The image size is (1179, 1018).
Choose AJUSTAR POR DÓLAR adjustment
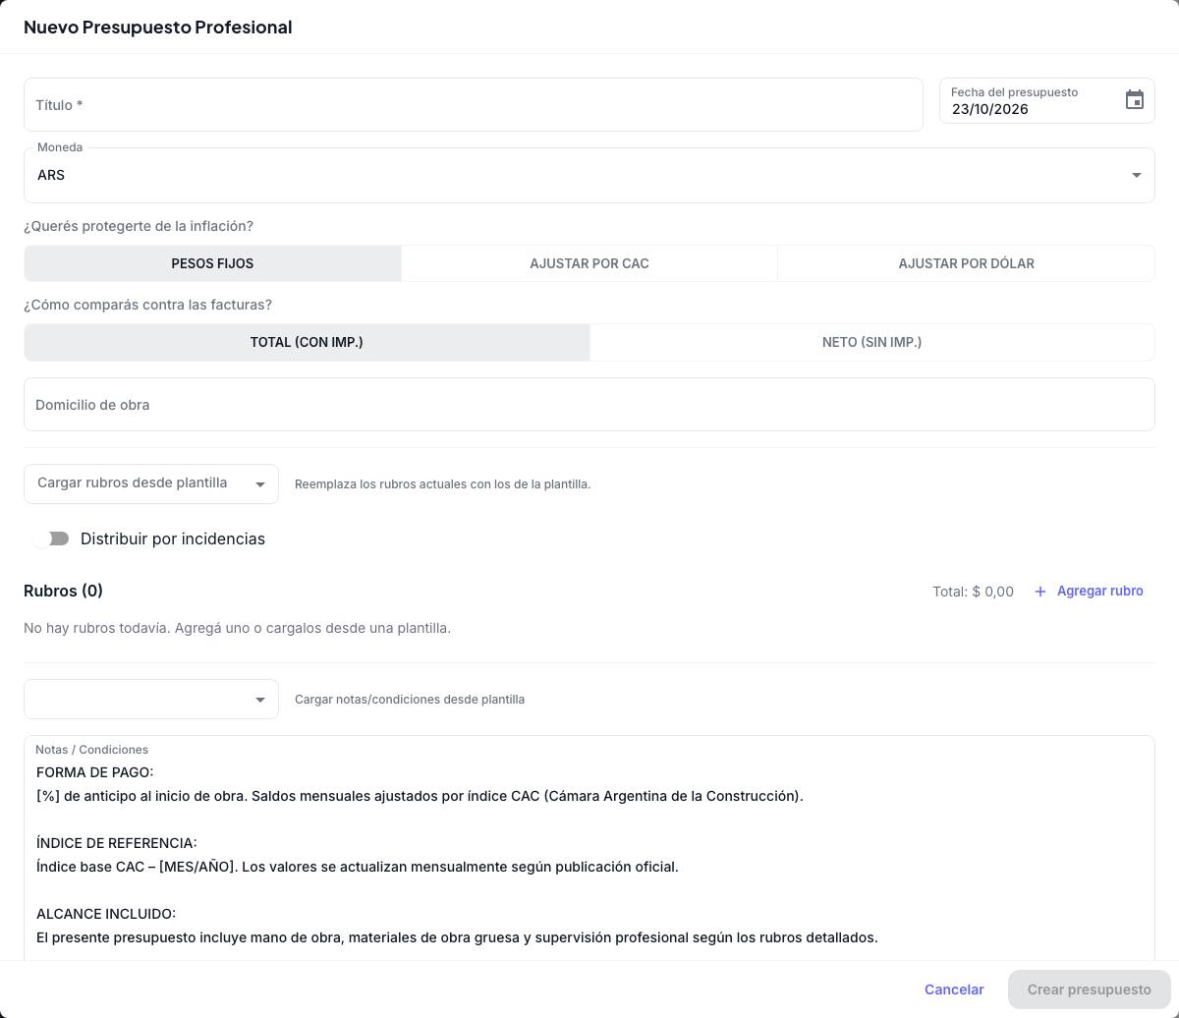966,263
